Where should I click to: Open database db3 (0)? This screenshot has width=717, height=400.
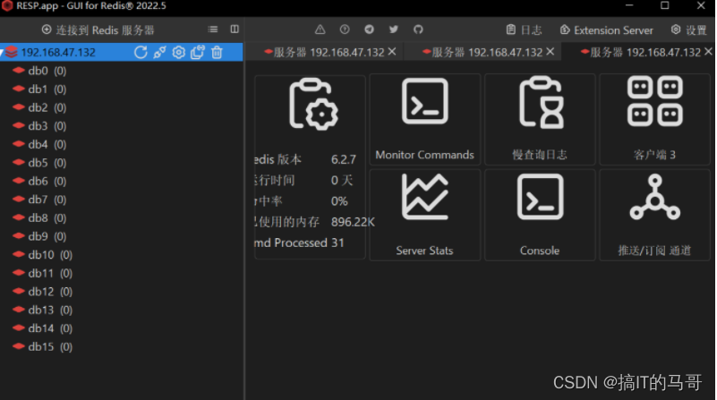39,125
